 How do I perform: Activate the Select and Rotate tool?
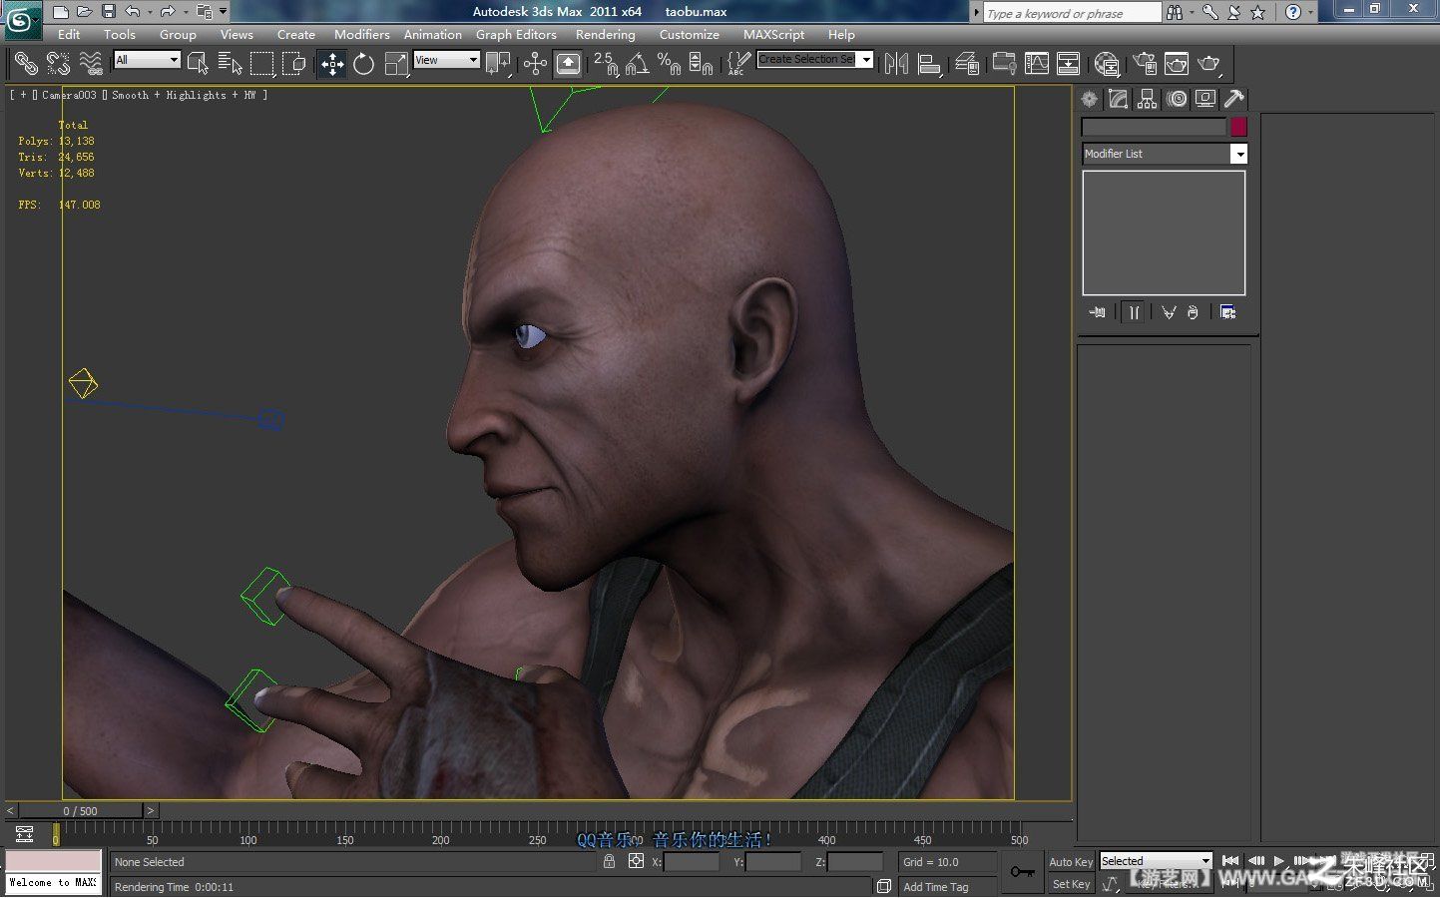pyautogui.click(x=364, y=64)
